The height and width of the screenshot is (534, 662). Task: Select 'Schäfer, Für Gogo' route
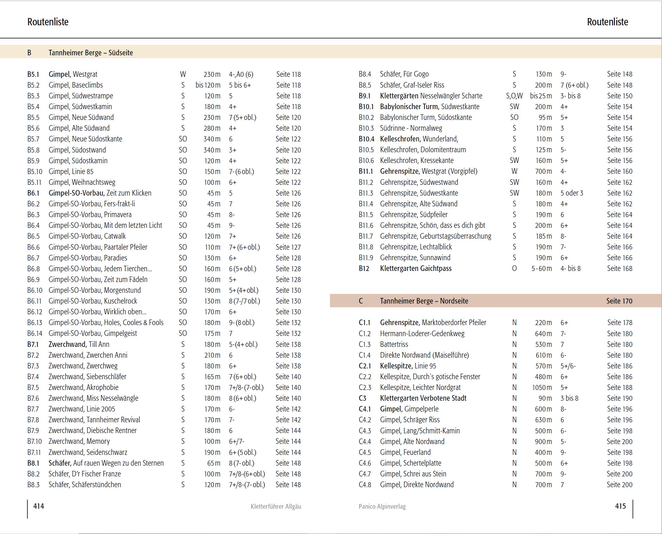404,74
